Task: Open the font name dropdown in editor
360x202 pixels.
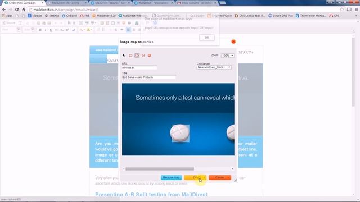Action: 11,30
